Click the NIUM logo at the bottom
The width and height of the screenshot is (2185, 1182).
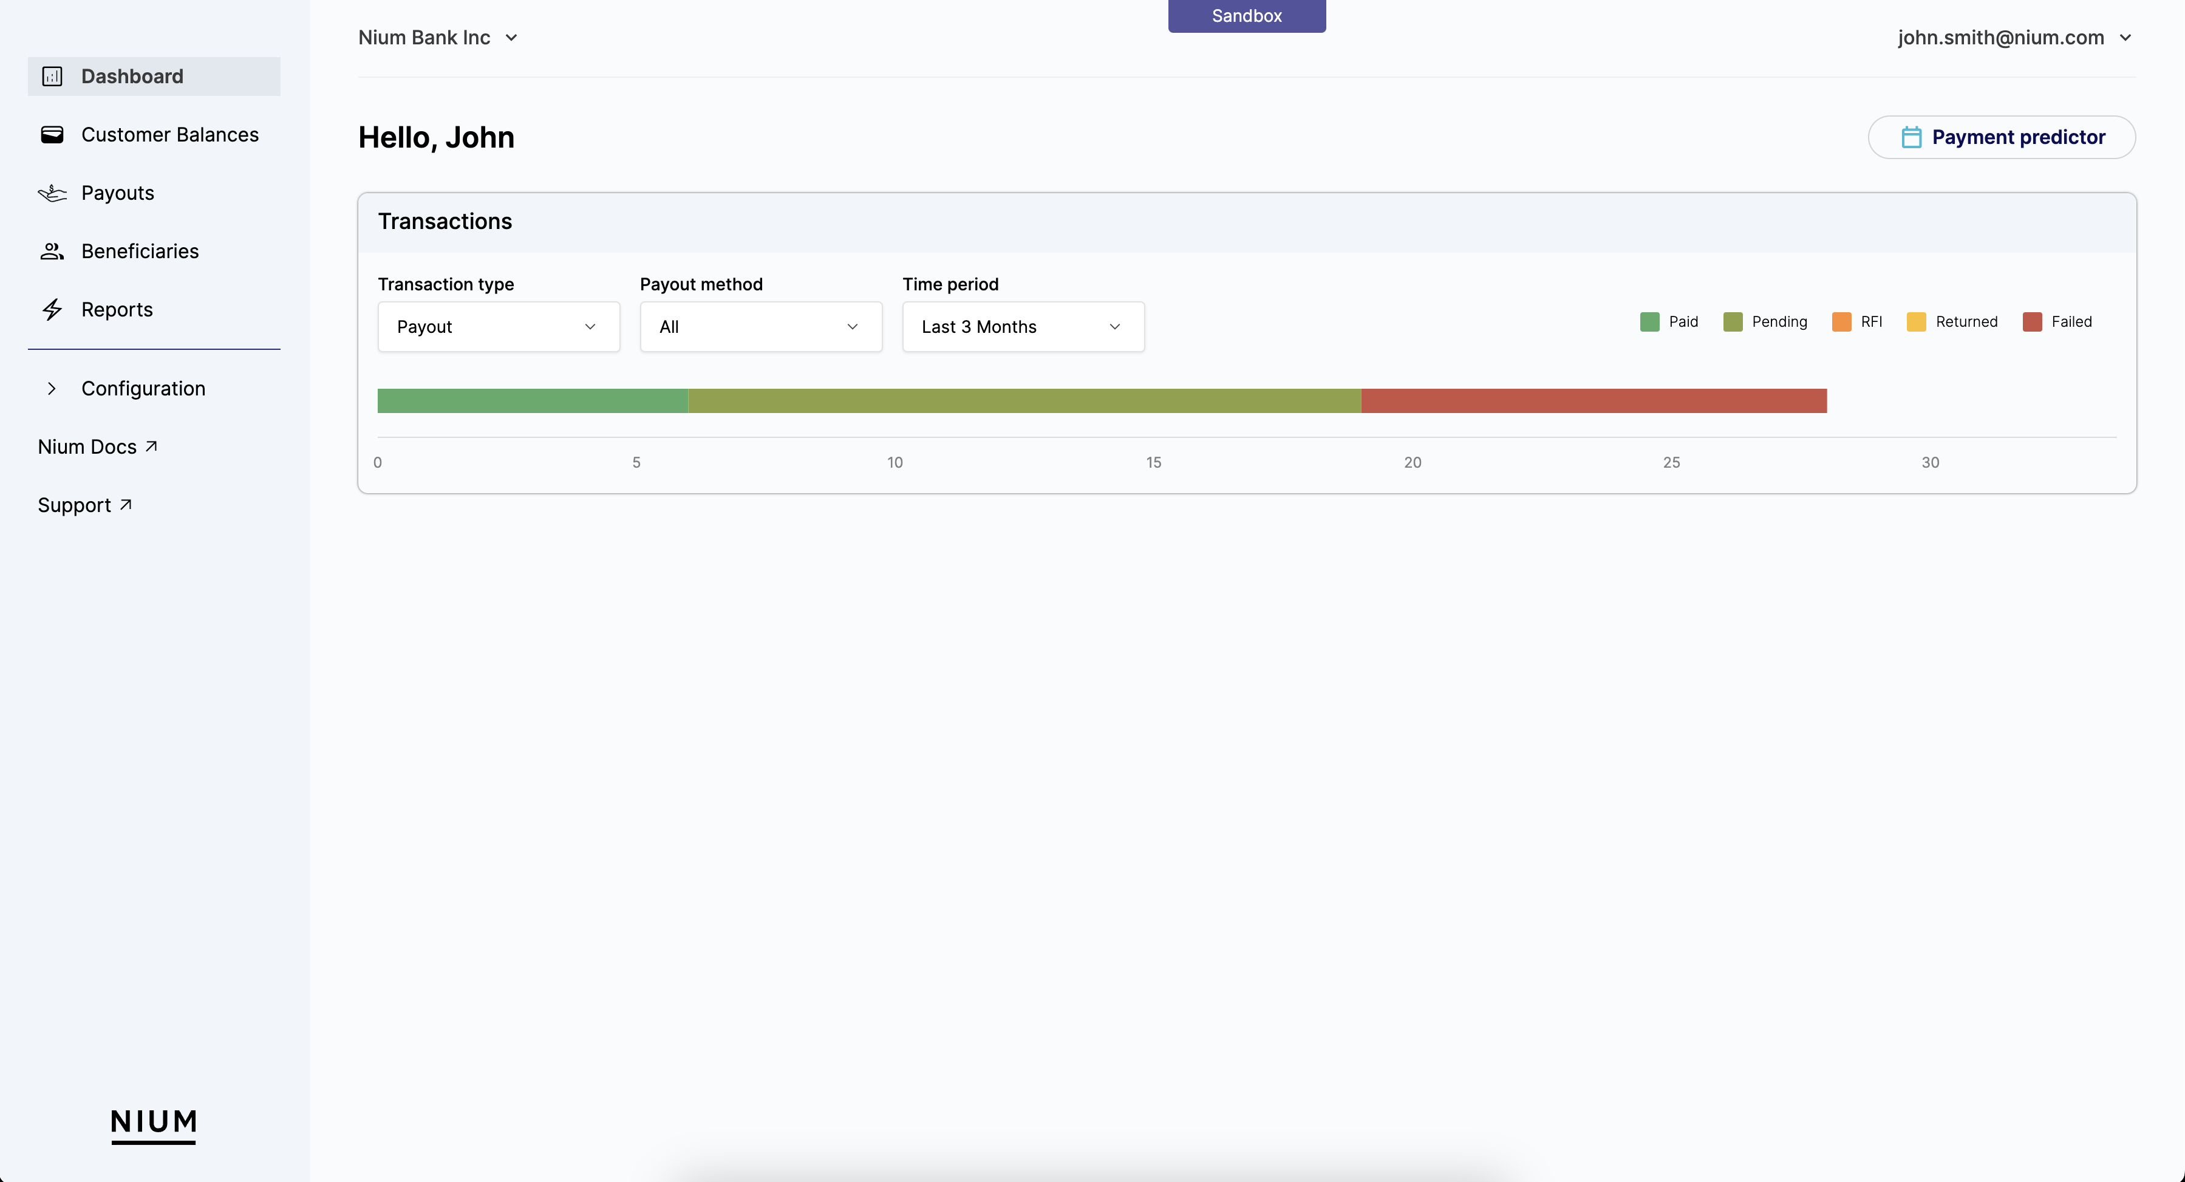(154, 1126)
